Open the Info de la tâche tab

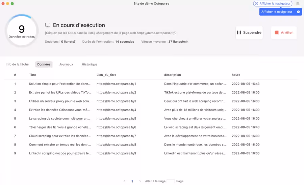[17, 64]
